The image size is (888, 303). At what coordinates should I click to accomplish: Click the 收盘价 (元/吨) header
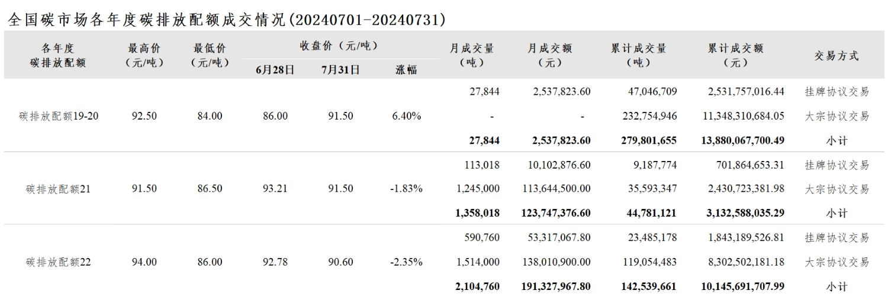tap(339, 46)
